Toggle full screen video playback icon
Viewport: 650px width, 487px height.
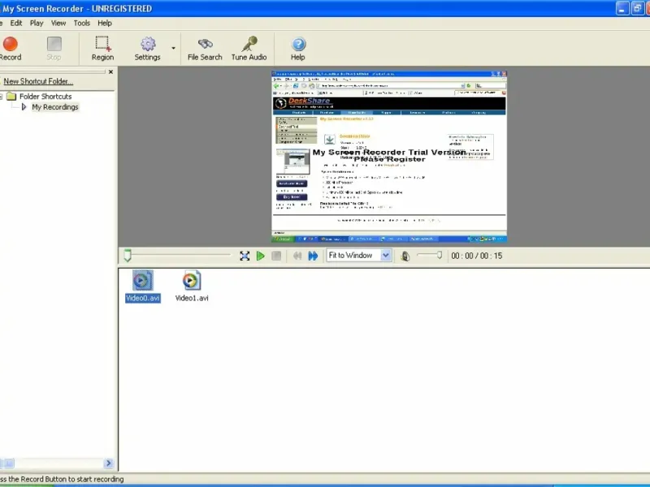pyautogui.click(x=245, y=256)
